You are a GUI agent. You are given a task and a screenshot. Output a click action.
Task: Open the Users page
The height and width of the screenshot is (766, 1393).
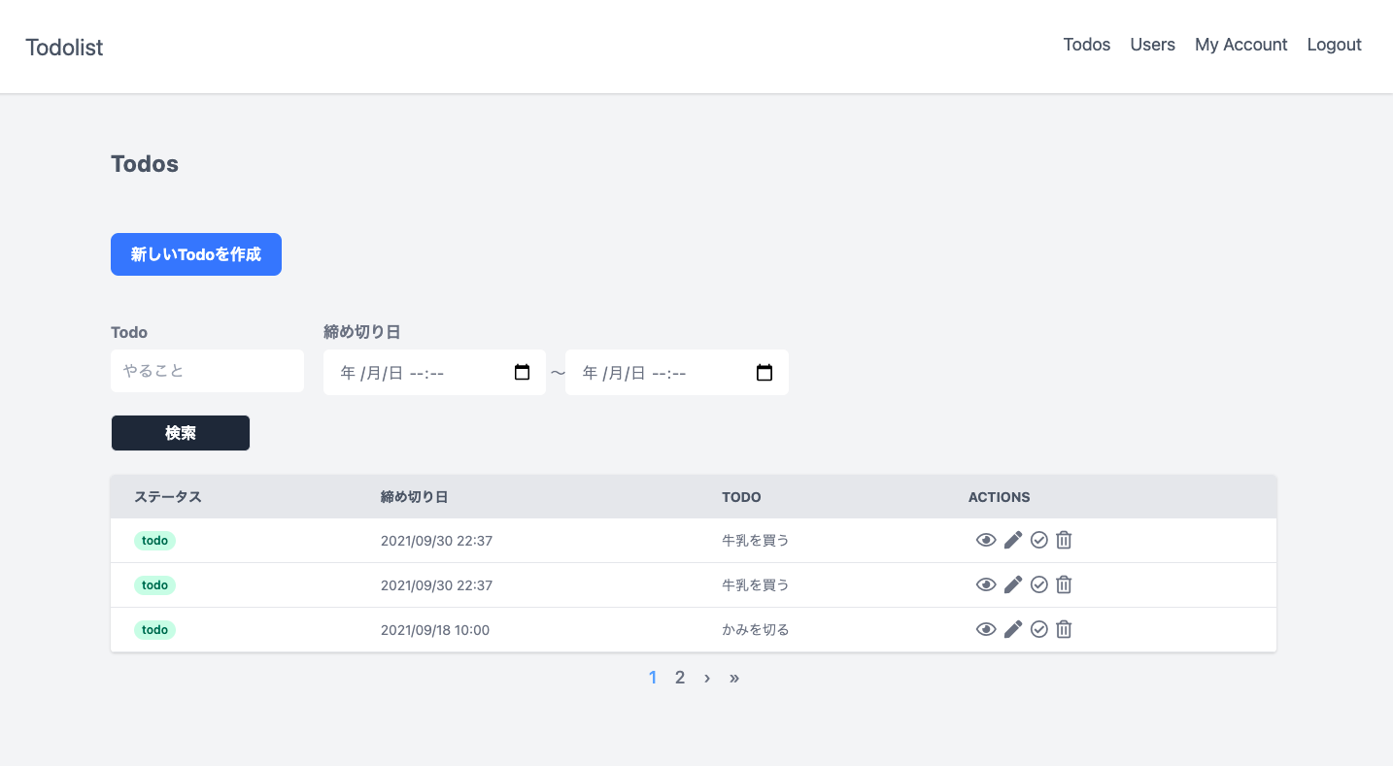click(x=1153, y=45)
